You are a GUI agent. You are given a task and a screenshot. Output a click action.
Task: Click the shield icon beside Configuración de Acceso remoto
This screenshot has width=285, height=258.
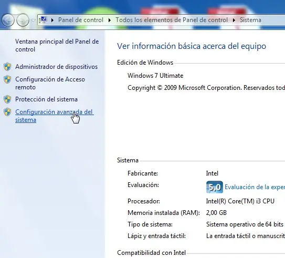point(7,79)
